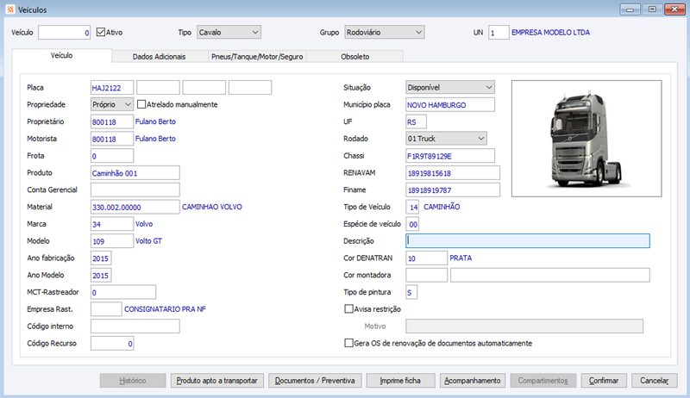Click the wide Cor montadora description field

550,275
